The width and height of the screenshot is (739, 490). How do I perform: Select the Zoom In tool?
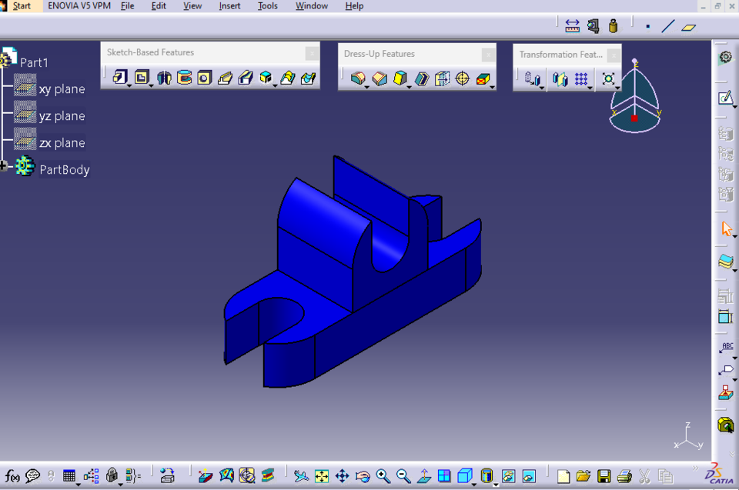(383, 475)
